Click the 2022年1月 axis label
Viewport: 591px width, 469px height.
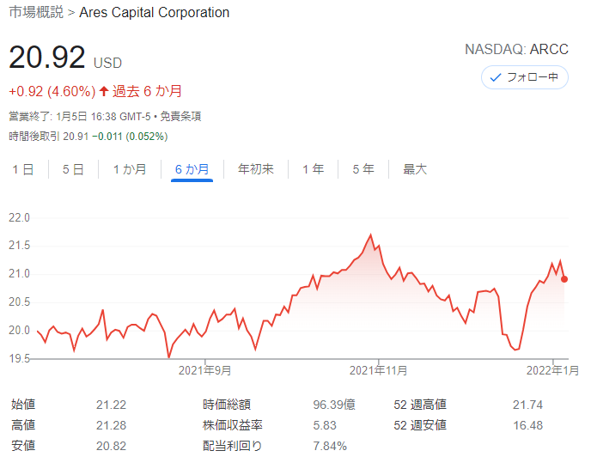pyautogui.click(x=552, y=370)
